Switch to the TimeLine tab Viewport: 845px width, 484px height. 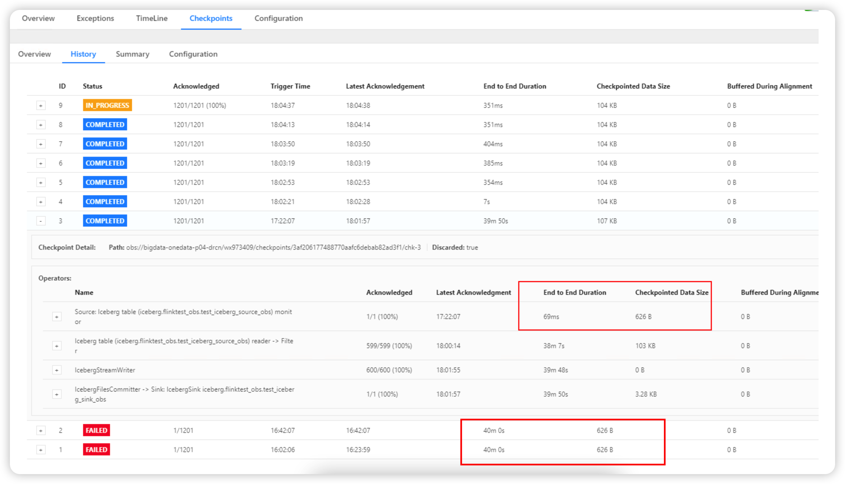point(152,18)
